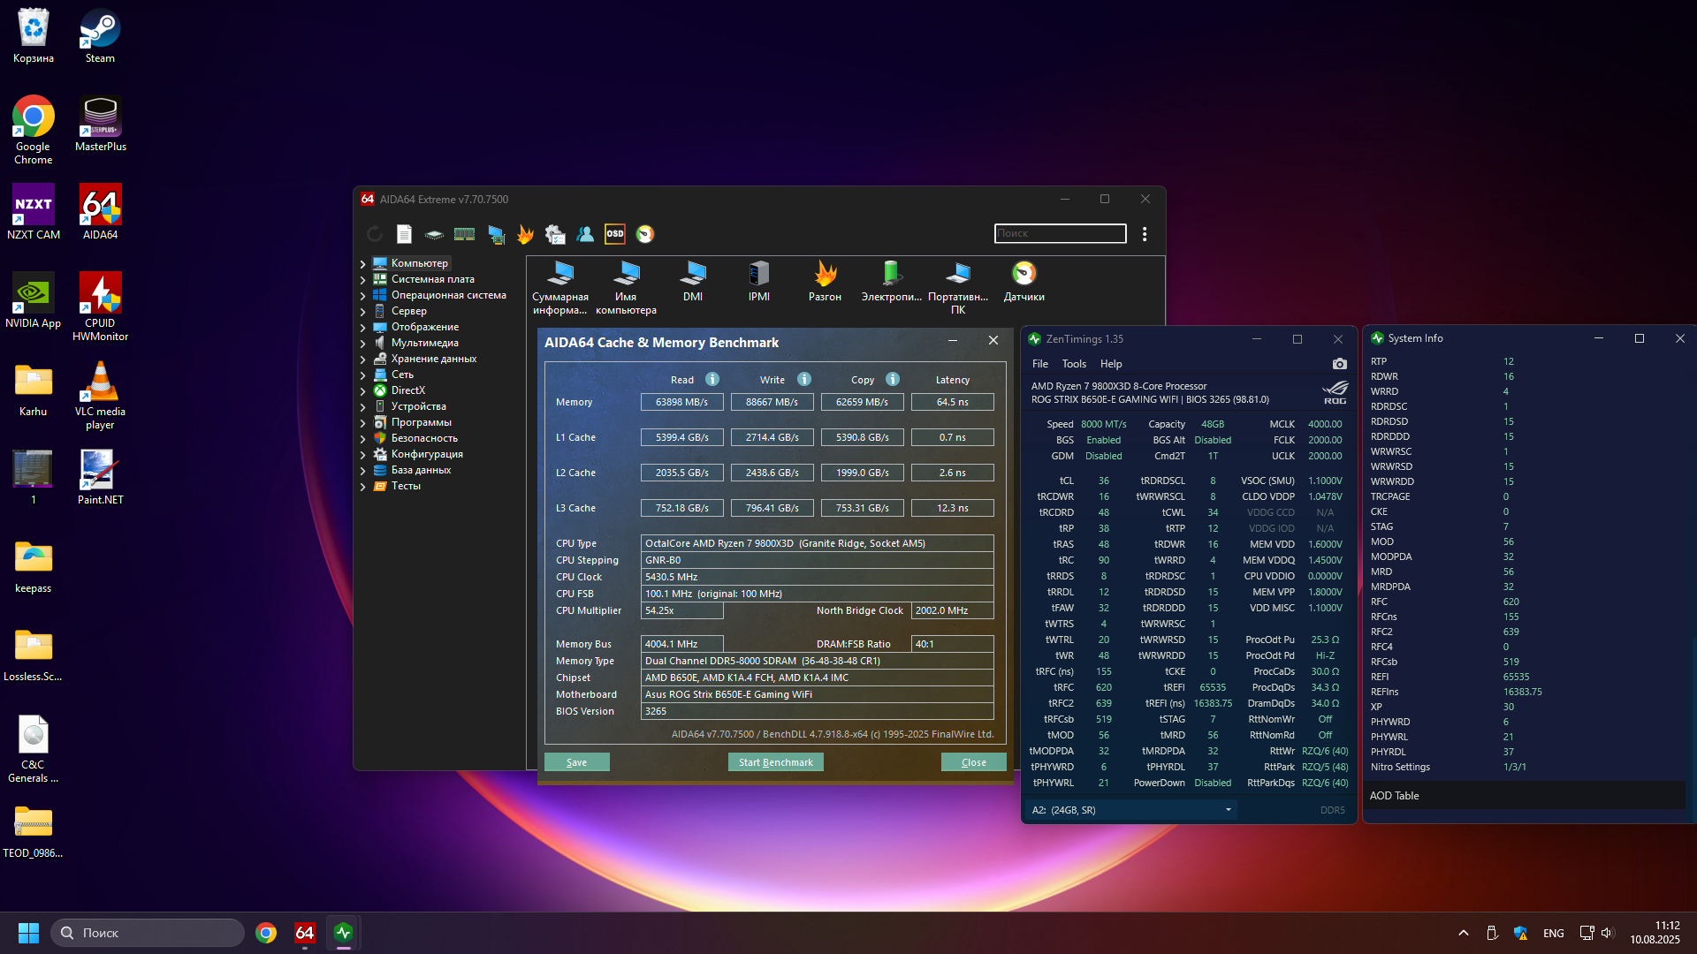Click the Start Benchmark button
The image size is (1697, 954).
(x=775, y=762)
